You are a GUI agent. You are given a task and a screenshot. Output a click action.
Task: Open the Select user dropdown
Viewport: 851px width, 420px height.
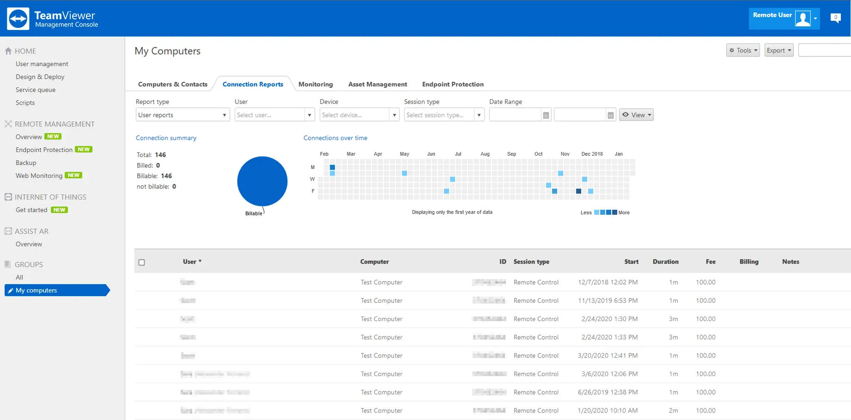[x=274, y=115]
